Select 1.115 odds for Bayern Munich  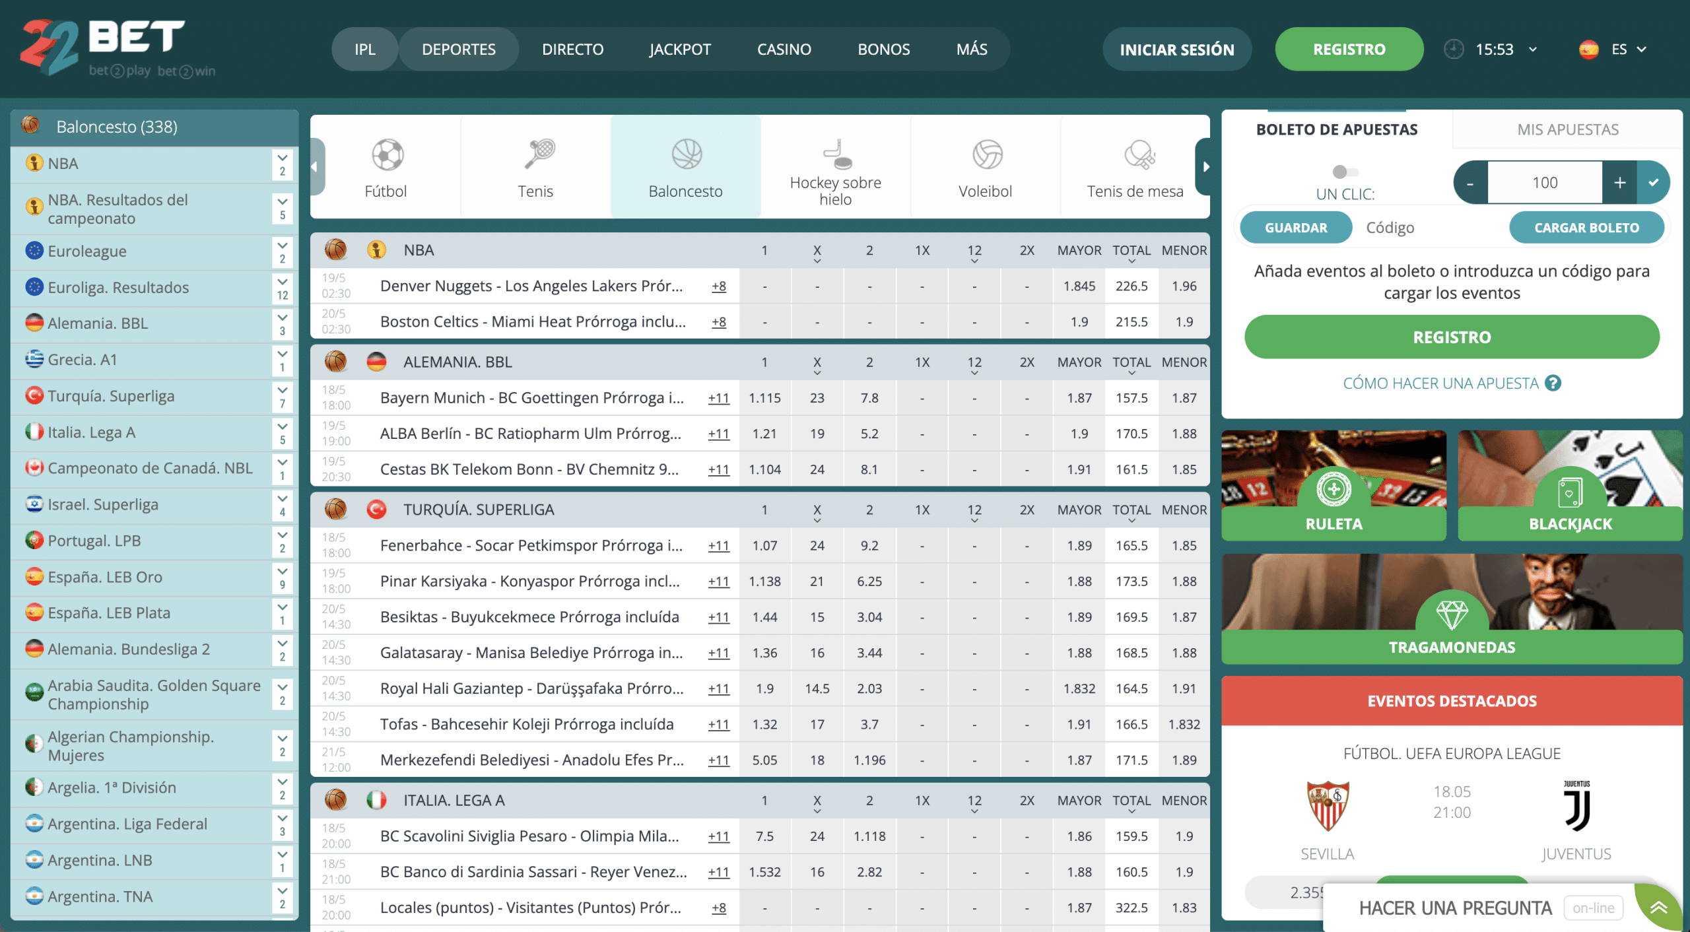click(764, 398)
